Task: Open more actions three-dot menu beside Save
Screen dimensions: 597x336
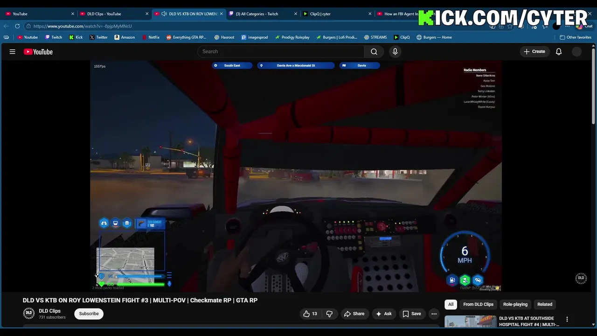Action: point(434,314)
